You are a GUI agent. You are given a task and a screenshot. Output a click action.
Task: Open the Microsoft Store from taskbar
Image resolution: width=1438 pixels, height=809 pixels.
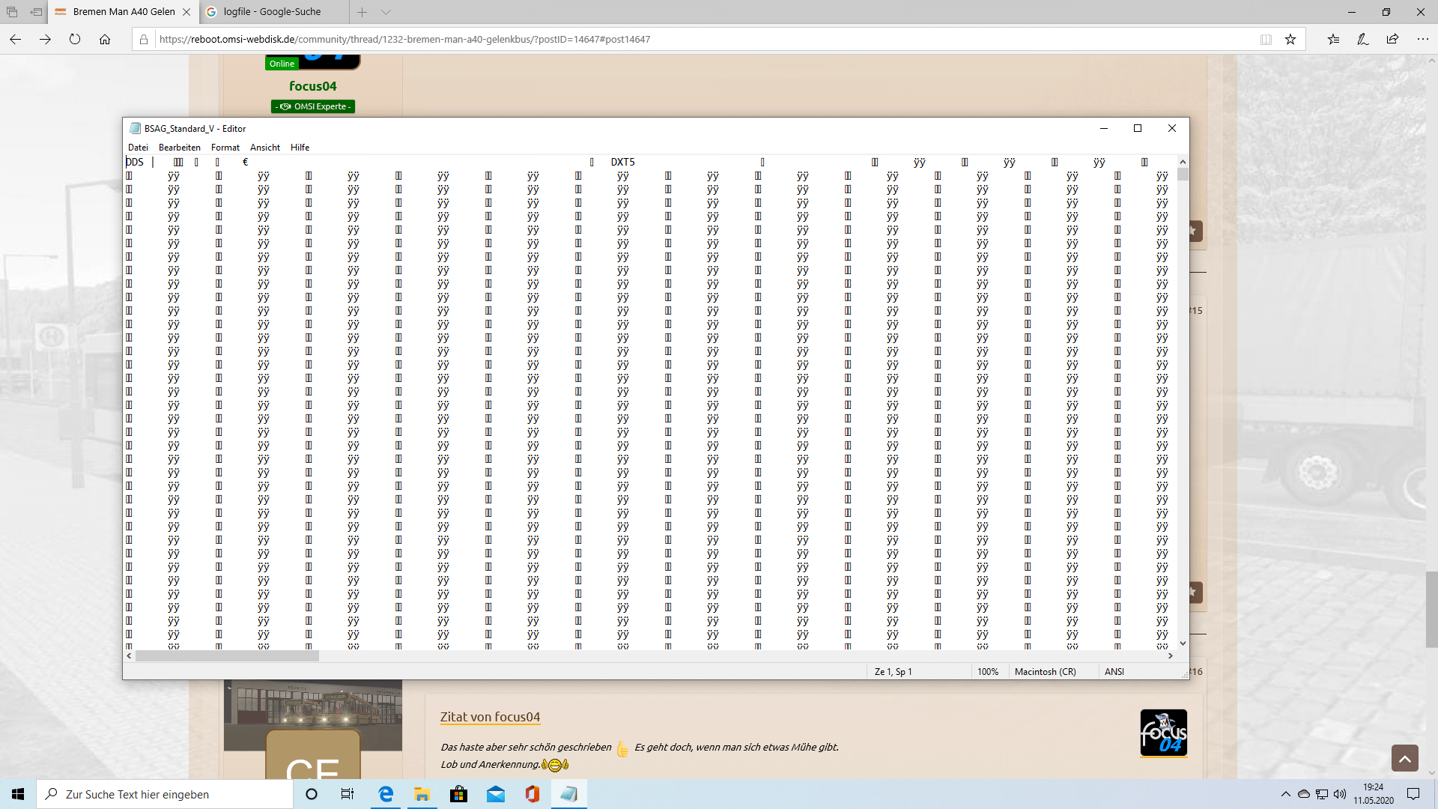tap(458, 794)
